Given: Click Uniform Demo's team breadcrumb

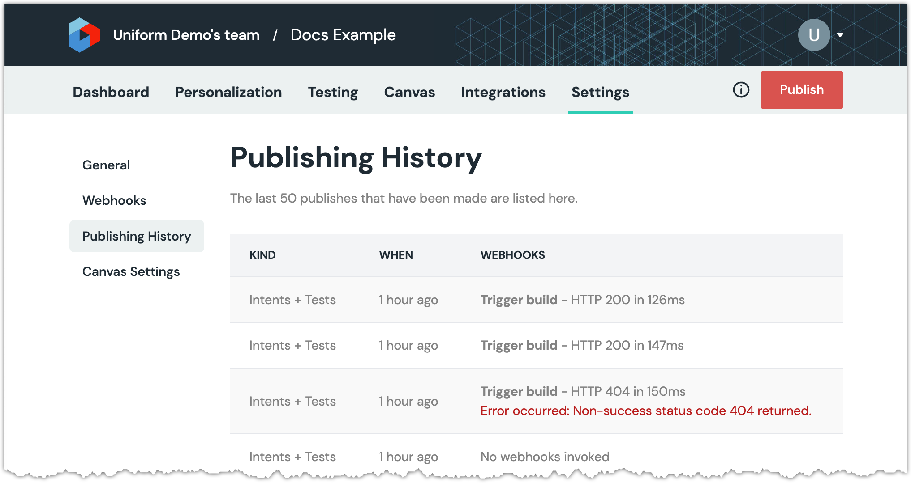Looking at the screenshot, I should point(186,35).
